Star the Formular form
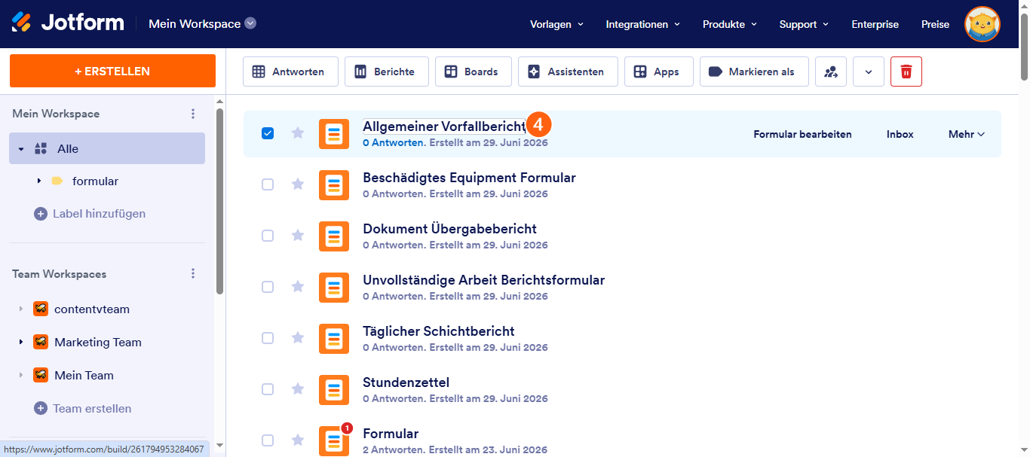 coord(298,440)
